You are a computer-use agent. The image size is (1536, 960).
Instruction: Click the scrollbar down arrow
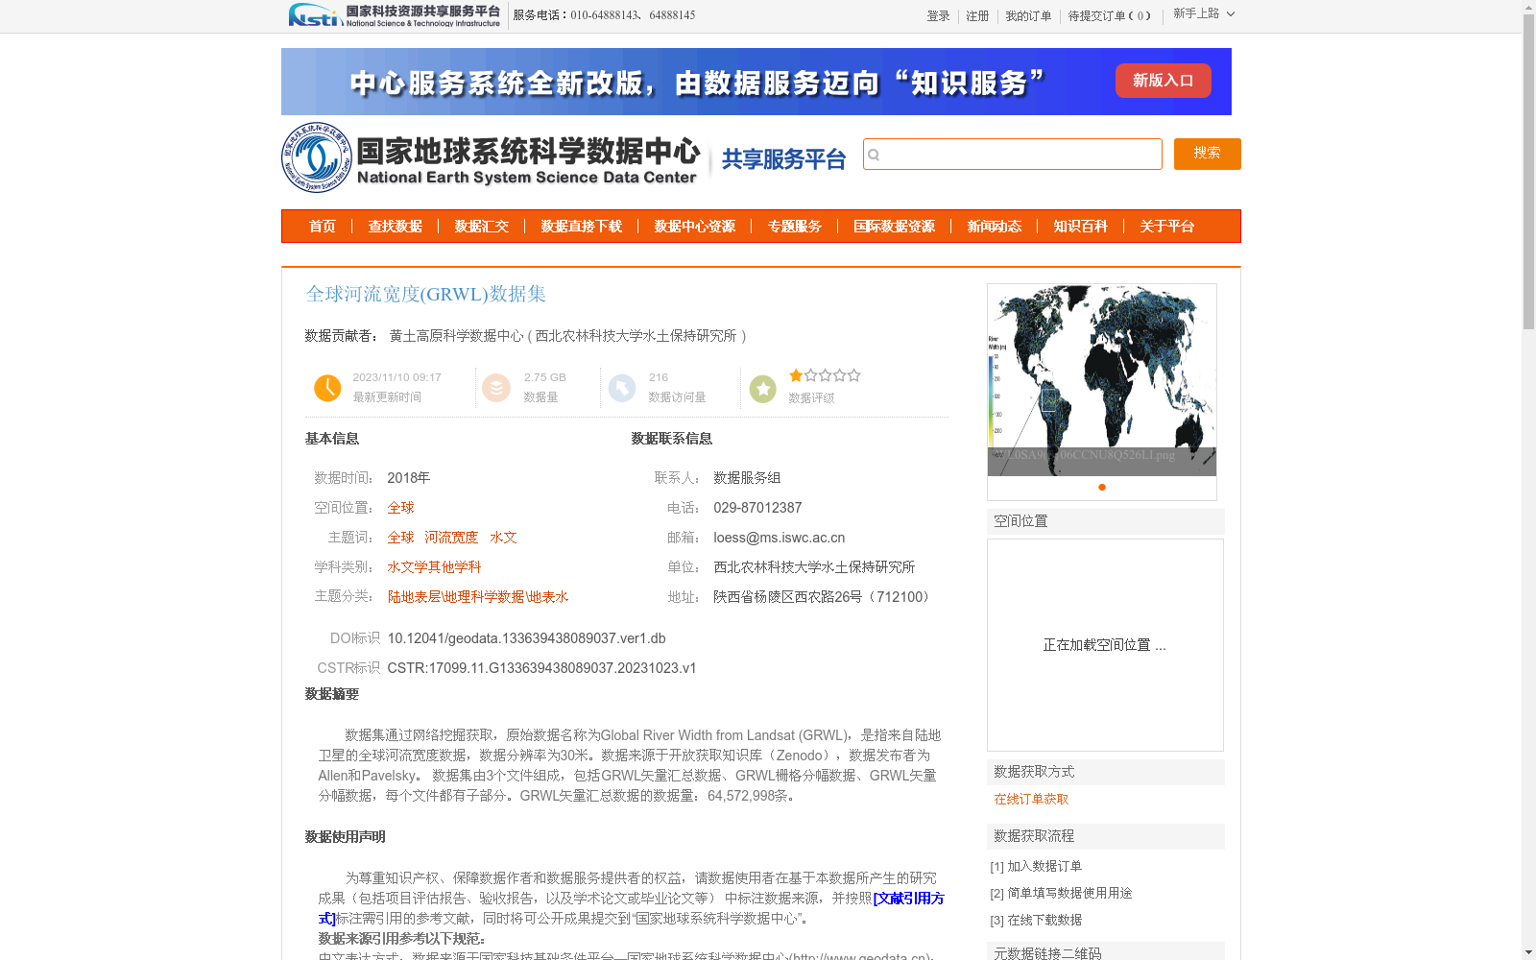[1528, 952]
